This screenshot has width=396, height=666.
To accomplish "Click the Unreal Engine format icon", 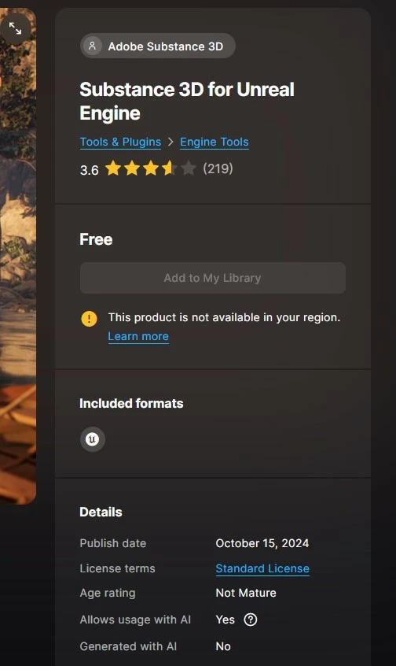I will pos(93,439).
